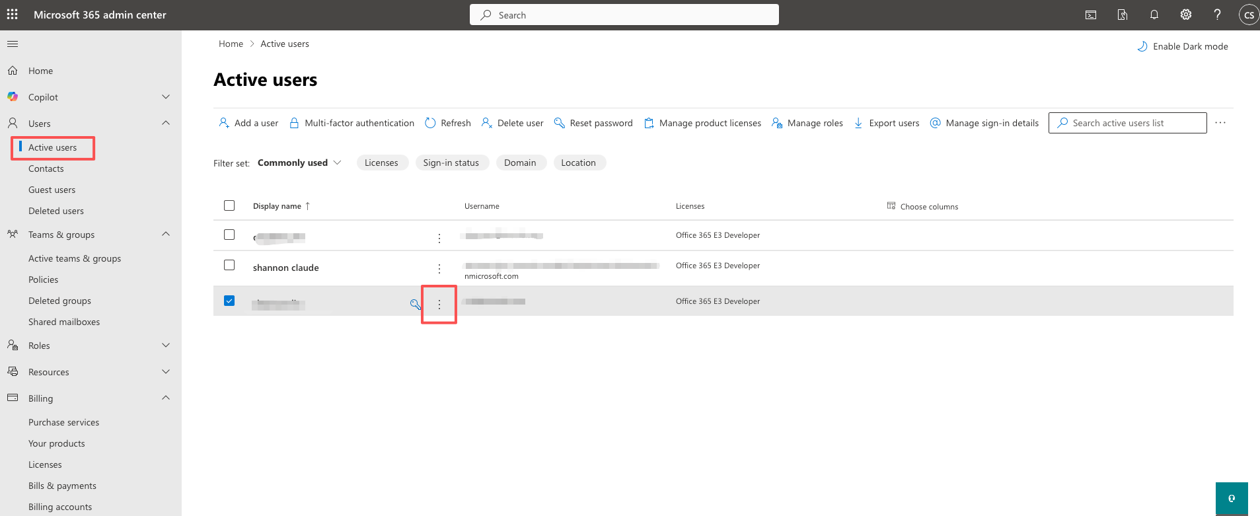Expand the Roles navigation section
The image size is (1260, 516).
pyautogui.click(x=166, y=346)
